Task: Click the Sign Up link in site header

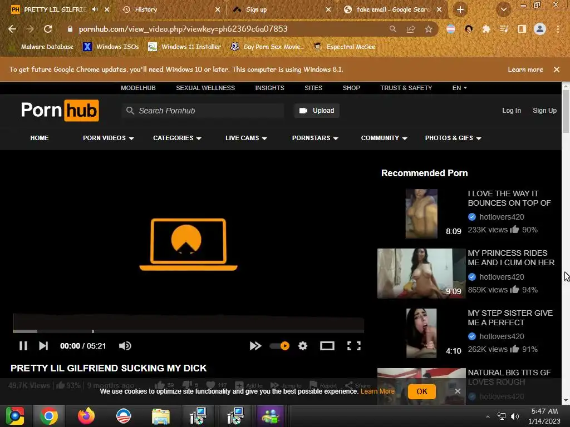Action: pyautogui.click(x=544, y=111)
